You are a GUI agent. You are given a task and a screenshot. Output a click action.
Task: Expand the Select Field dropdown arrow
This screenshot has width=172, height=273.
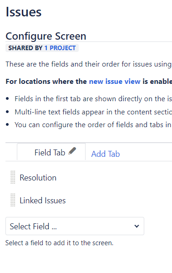[137, 226]
